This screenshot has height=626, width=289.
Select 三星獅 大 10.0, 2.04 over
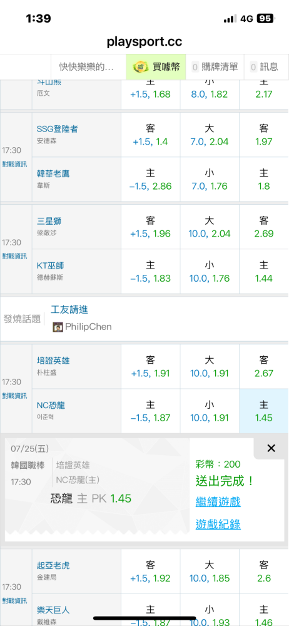click(x=210, y=227)
